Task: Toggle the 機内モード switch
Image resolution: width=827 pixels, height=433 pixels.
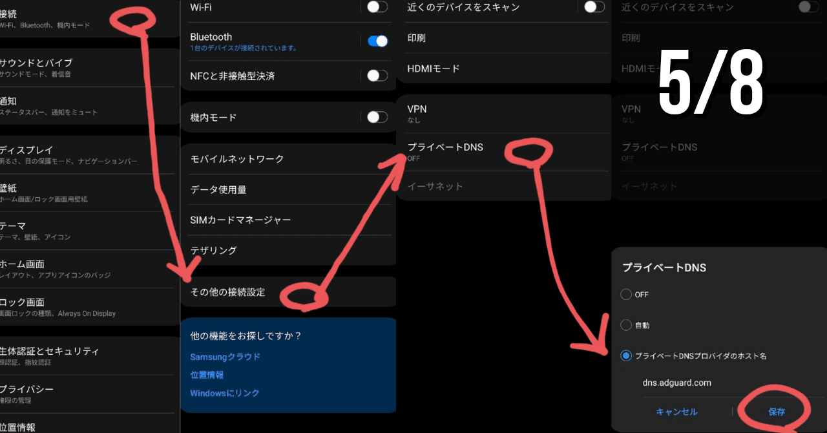Action: tap(377, 117)
